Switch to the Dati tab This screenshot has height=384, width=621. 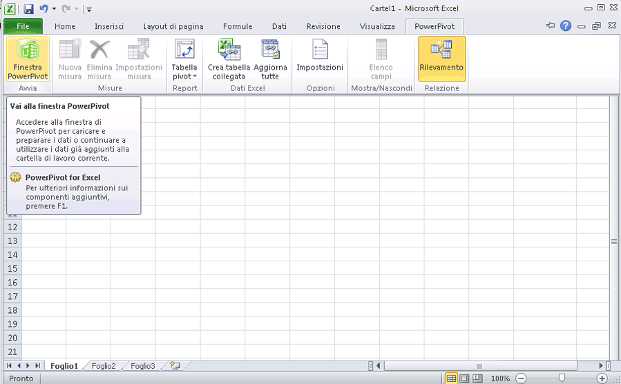(x=279, y=26)
